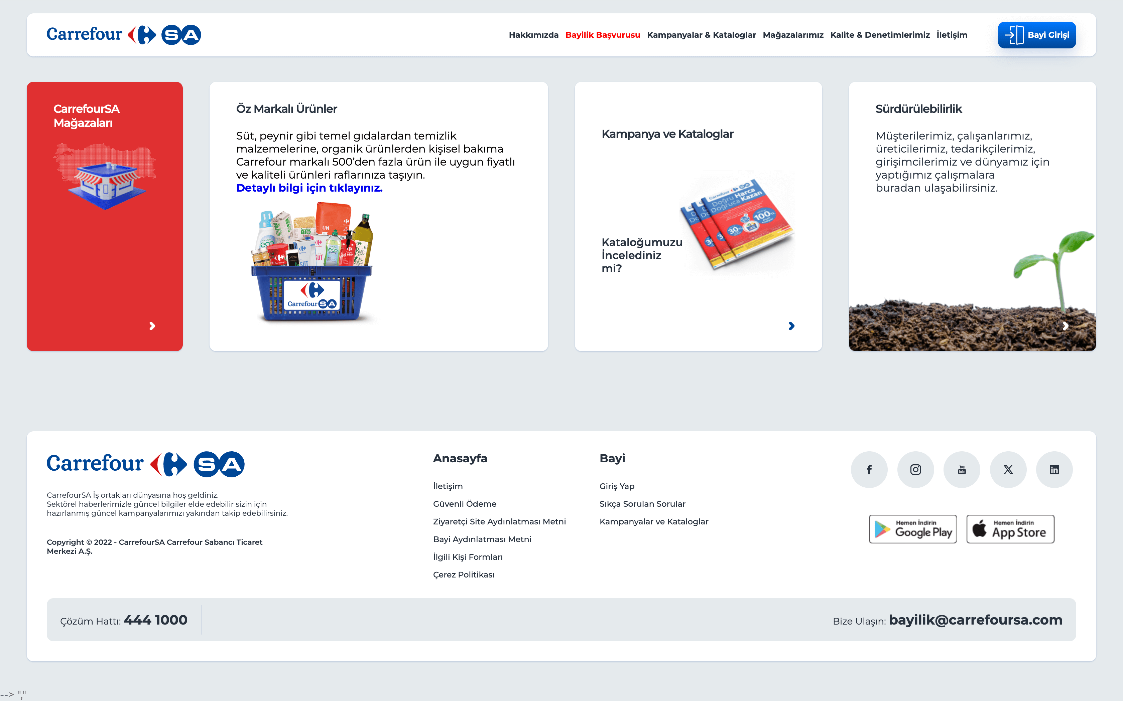Open the LinkedIn social icon

1054,470
